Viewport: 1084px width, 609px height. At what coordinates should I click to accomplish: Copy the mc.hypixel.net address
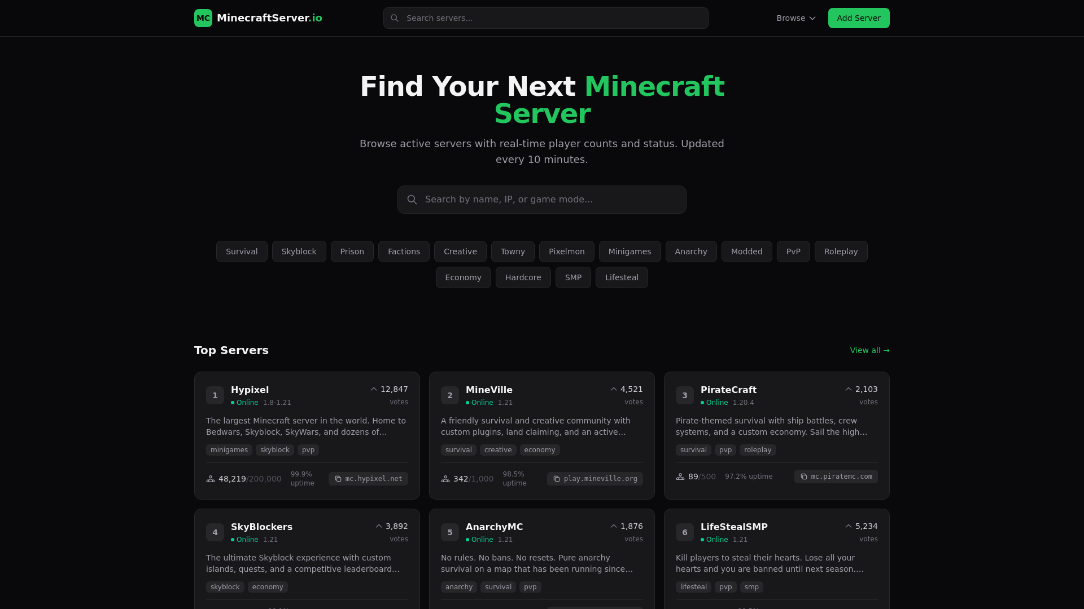pyautogui.click(x=368, y=479)
